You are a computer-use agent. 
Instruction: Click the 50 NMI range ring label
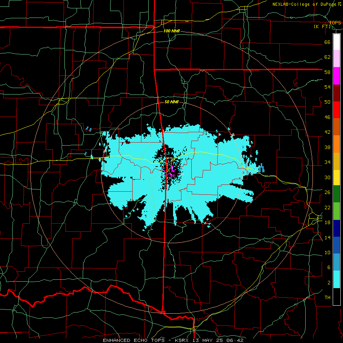coord(171,102)
